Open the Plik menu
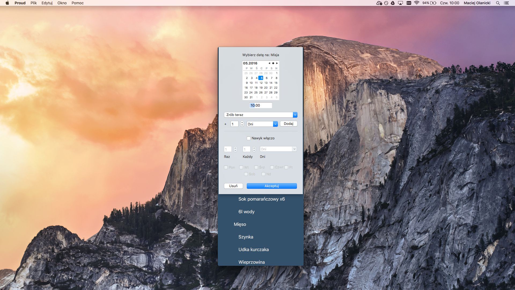The width and height of the screenshot is (515, 290). point(34,3)
